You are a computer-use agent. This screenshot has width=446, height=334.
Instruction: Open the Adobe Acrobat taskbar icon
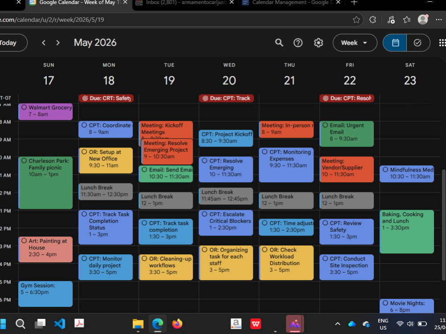[79, 323]
